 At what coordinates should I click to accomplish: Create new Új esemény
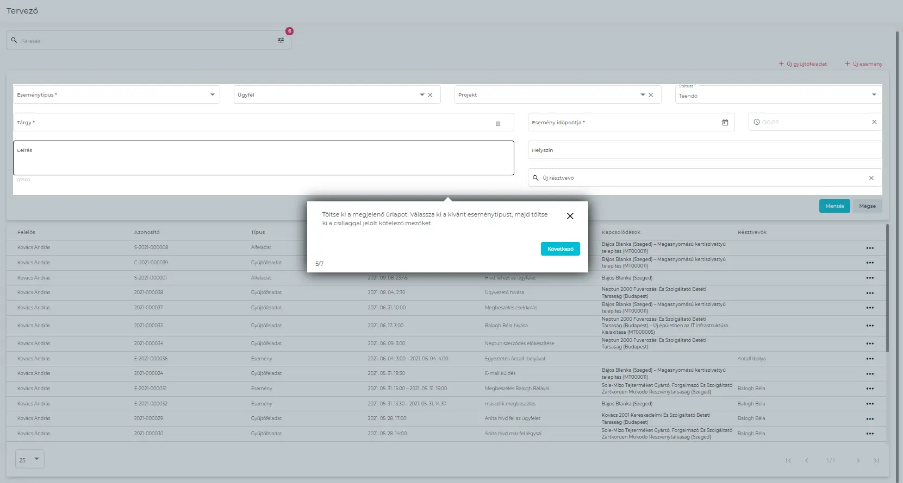coord(863,64)
